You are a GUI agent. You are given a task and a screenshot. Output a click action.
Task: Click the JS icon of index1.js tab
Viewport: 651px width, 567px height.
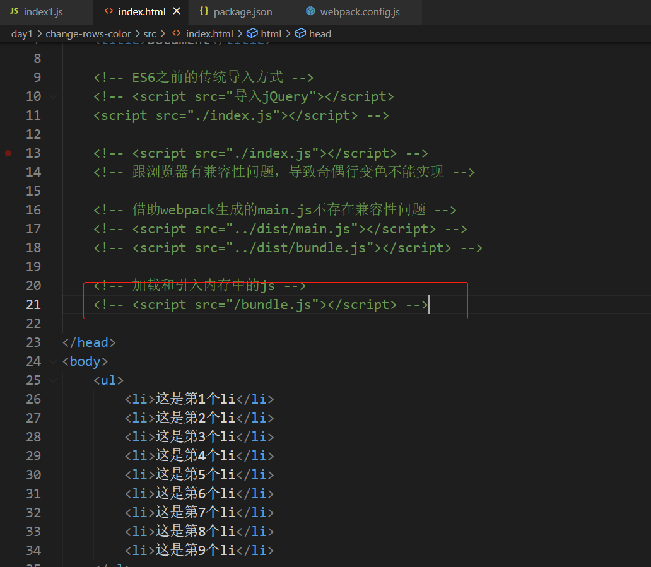14,11
